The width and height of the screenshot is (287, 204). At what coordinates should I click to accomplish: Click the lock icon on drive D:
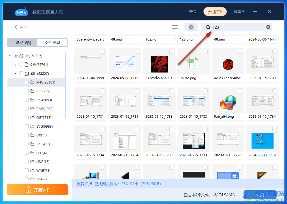(x=21, y=55)
